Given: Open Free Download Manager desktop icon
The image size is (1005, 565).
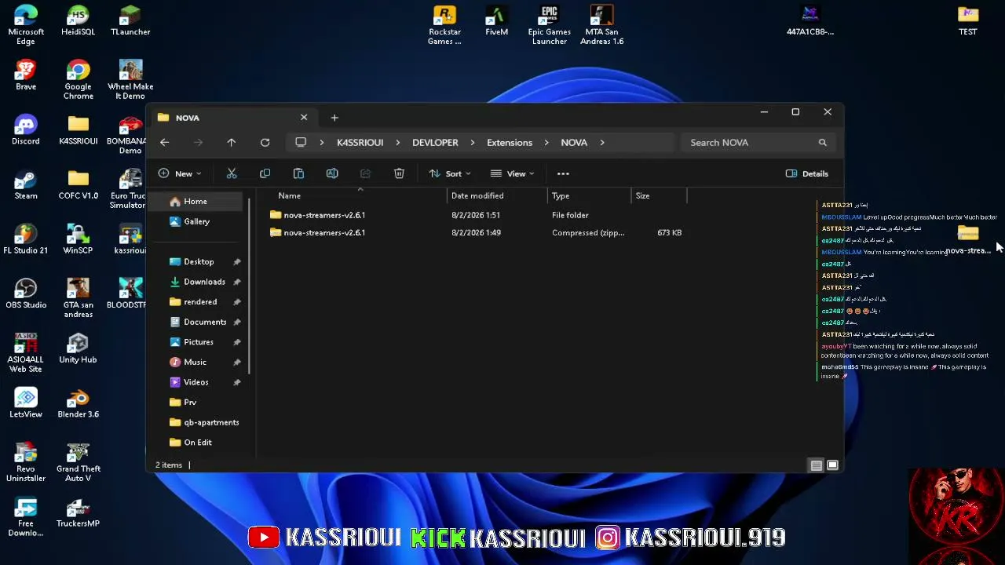Looking at the screenshot, I should pos(26,518).
